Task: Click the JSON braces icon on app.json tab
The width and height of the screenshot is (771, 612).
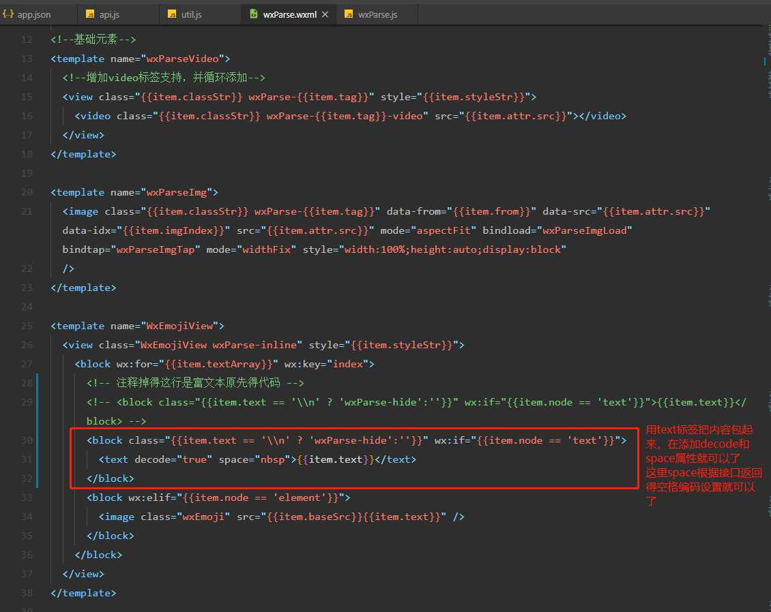Action: click(x=8, y=14)
